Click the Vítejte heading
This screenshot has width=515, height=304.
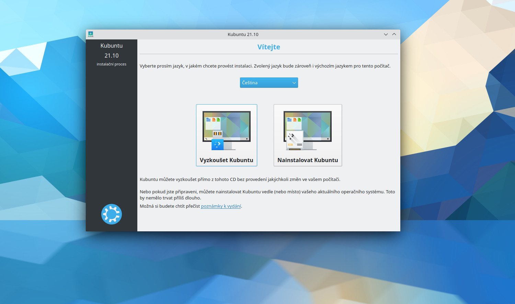pos(269,47)
